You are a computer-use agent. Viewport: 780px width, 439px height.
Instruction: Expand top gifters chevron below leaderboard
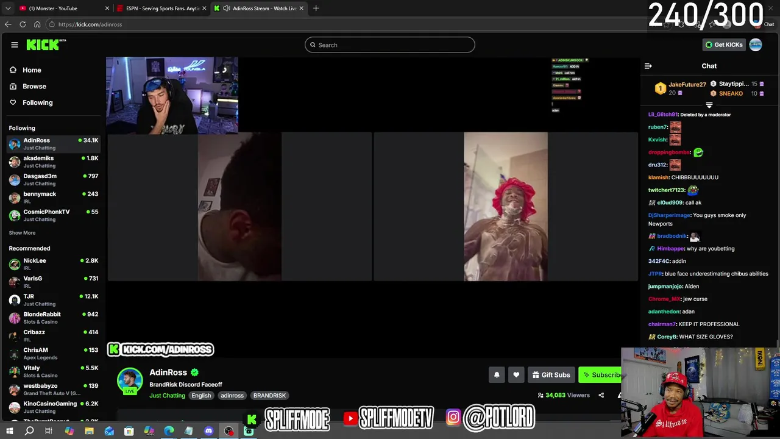pyautogui.click(x=709, y=105)
